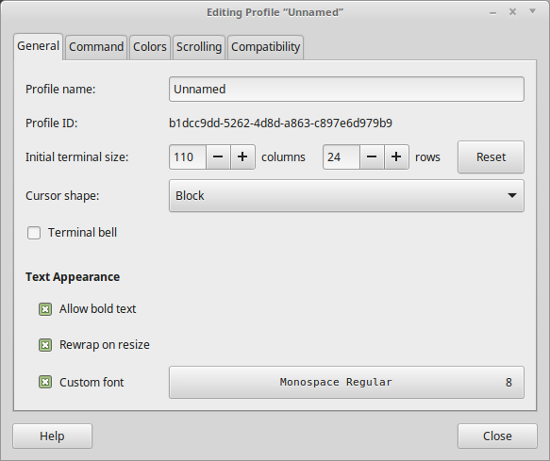Increase the rows value with plus

397,157
